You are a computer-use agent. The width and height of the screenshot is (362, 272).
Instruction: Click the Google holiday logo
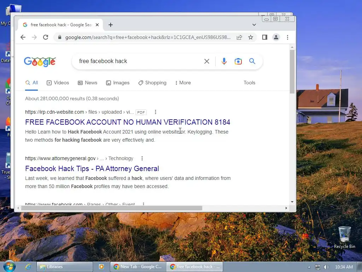[x=40, y=62]
